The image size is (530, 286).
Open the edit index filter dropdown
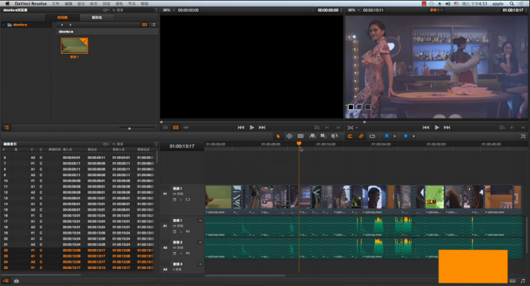106,144
